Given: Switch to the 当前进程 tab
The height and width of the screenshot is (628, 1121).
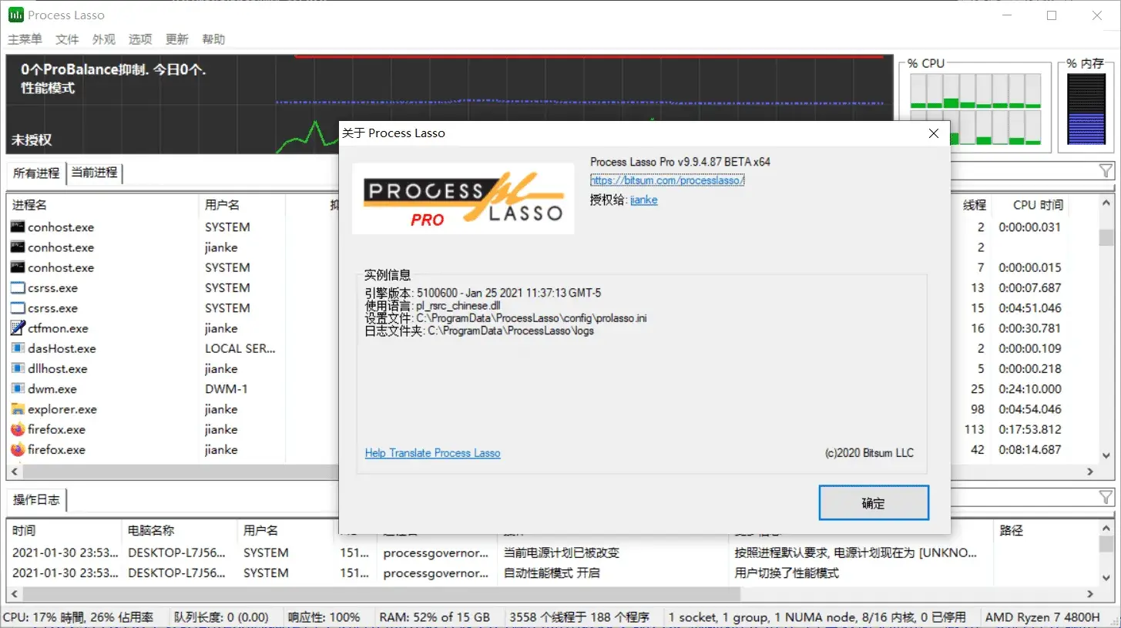Looking at the screenshot, I should tap(95, 173).
